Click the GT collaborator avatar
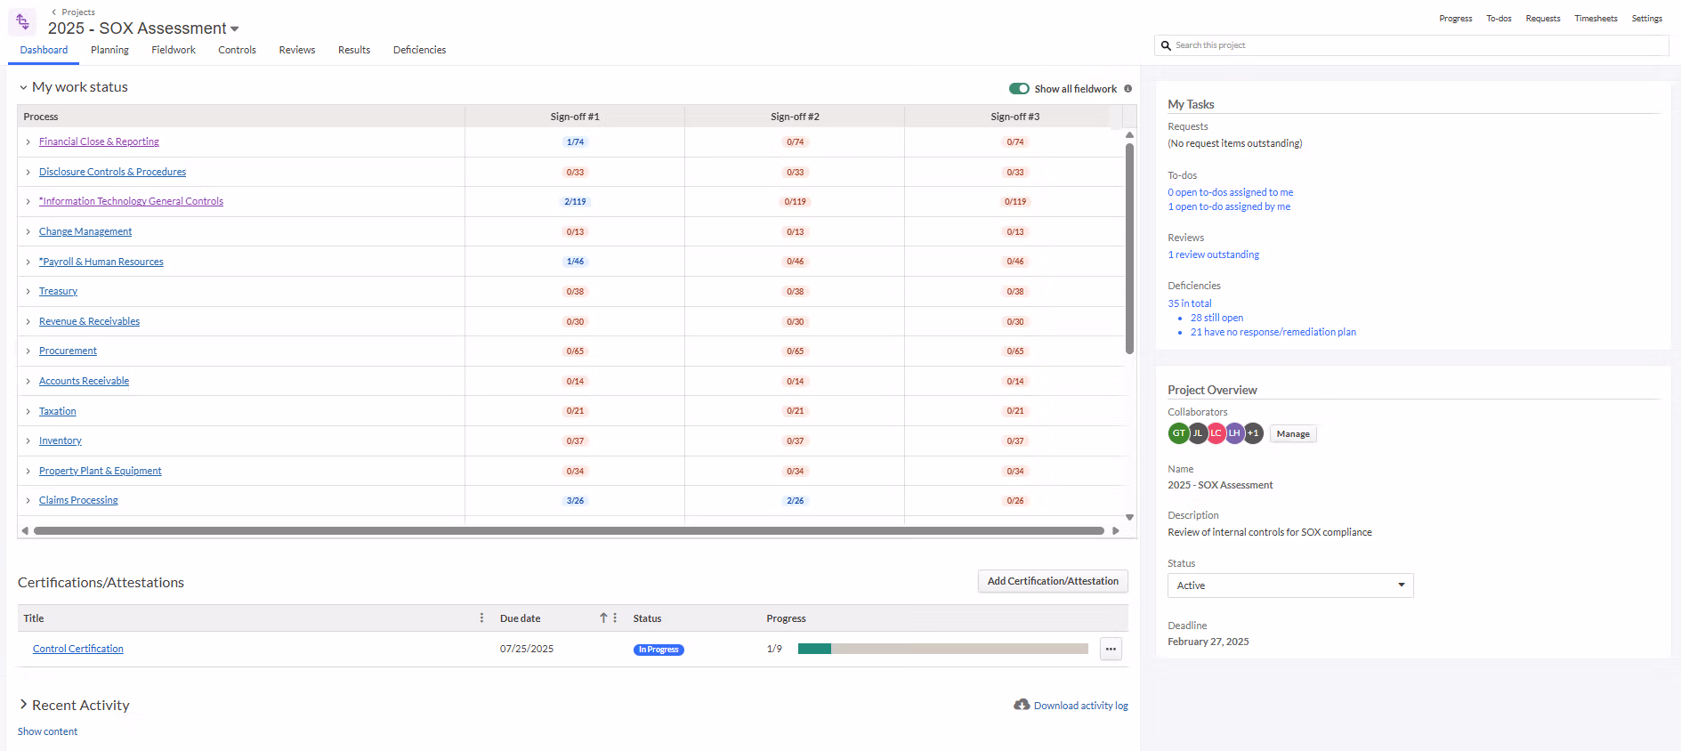Screen dimensions: 1681x751 click(x=1178, y=433)
